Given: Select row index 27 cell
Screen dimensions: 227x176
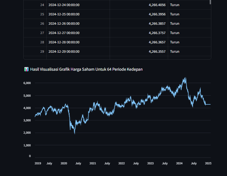Looking at the screenshot, I should (x=35, y=33).
